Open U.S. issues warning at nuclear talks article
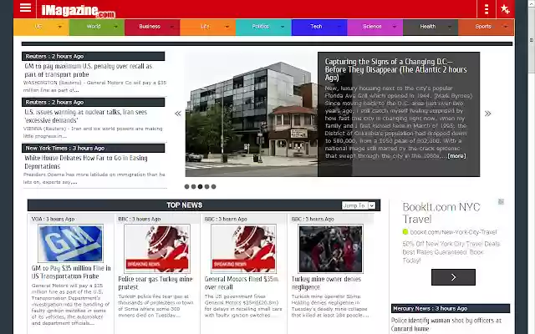535x334 pixels. pyautogui.click(x=85, y=116)
